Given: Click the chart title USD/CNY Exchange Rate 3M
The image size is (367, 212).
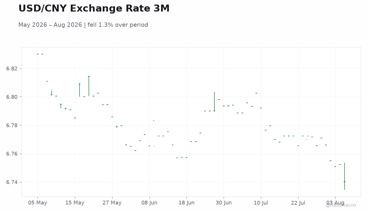Looking at the screenshot, I should (94, 9).
